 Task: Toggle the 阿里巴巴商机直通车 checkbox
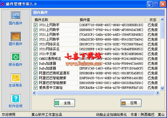coord(36,73)
